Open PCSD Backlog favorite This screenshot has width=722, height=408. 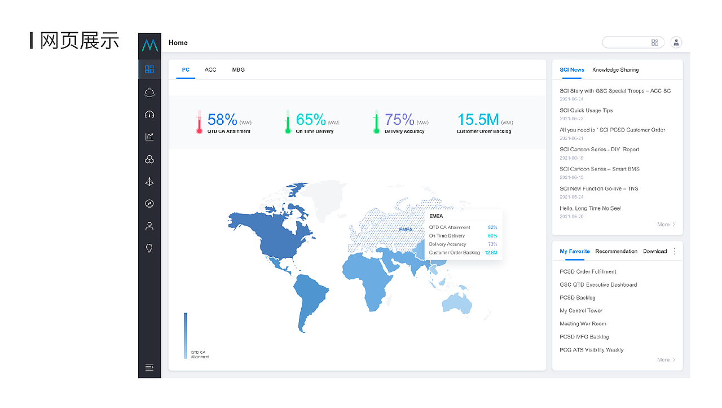[578, 297]
